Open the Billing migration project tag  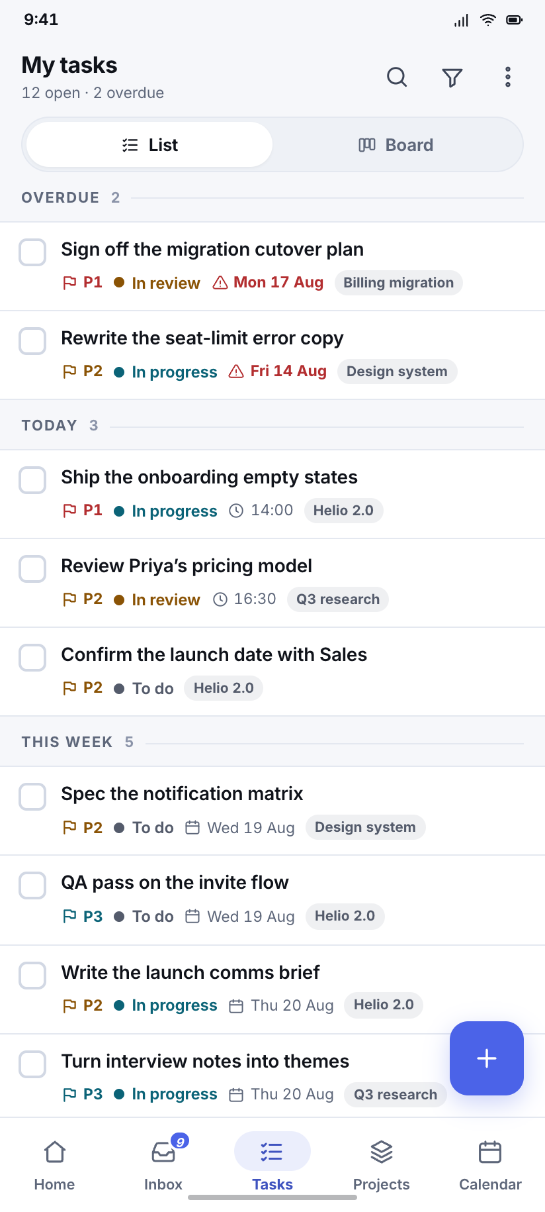coord(399,283)
